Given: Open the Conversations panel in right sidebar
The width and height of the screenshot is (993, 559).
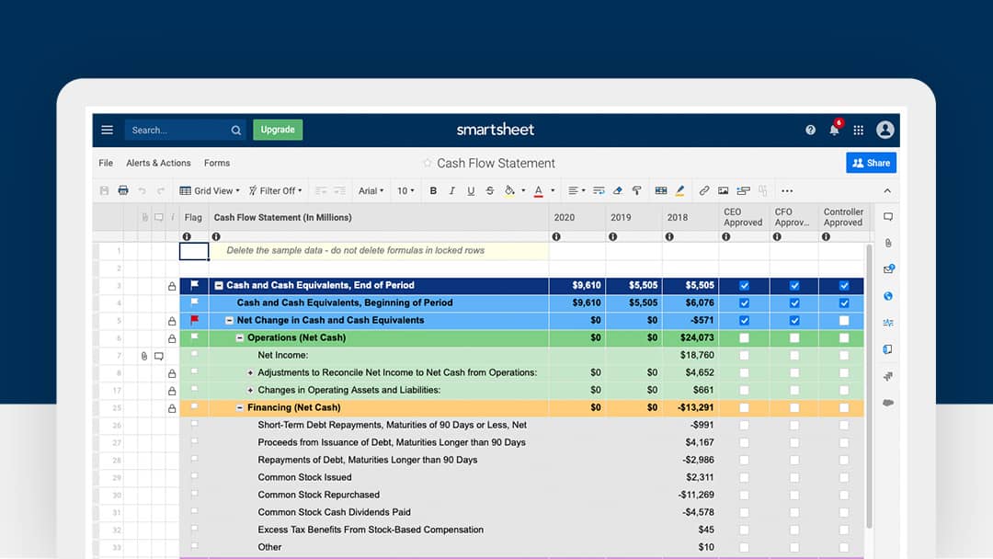Looking at the screenshot, I should click(x=885, y=215).
